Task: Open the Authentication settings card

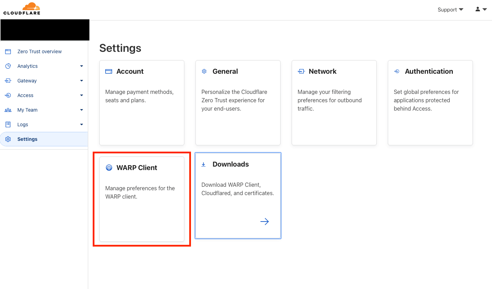Action: click(x=430, y=103)
